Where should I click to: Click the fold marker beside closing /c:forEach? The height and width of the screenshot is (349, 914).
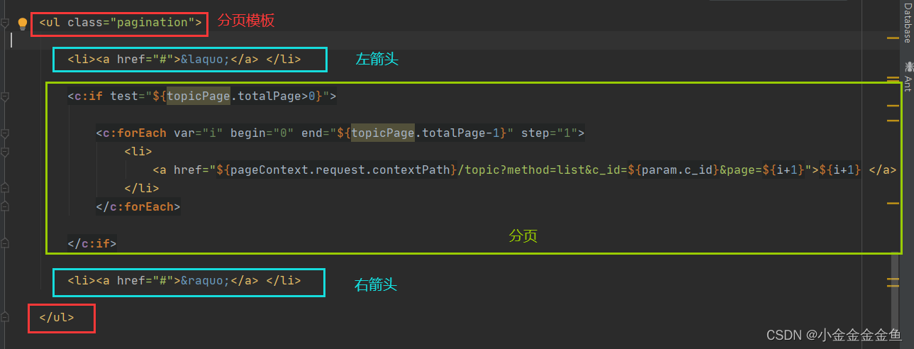[6, 207]
